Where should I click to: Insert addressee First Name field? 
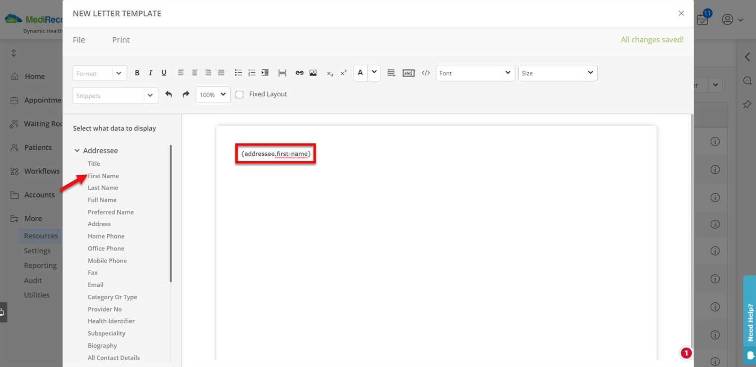click(x=103, y=176)
